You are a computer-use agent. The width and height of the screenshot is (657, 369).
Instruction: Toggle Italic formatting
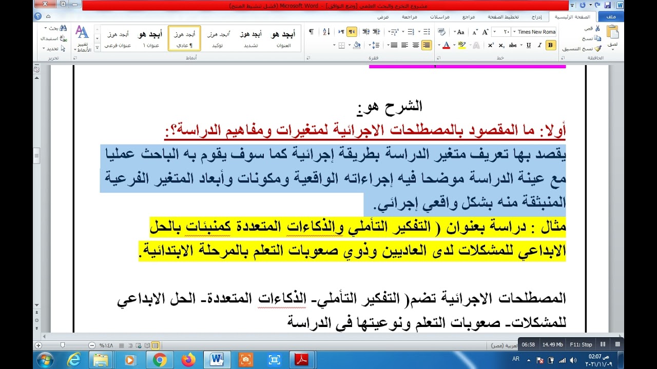tap(539, 45)
